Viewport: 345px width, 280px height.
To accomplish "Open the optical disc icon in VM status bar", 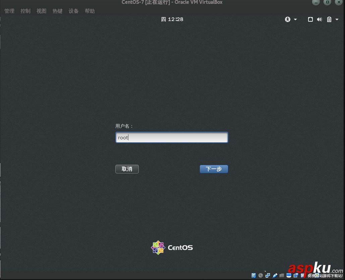I will tap(261, 275).
